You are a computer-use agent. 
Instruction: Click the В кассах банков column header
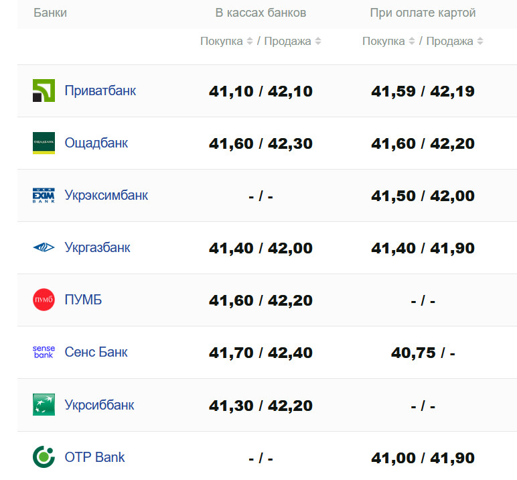261,13
